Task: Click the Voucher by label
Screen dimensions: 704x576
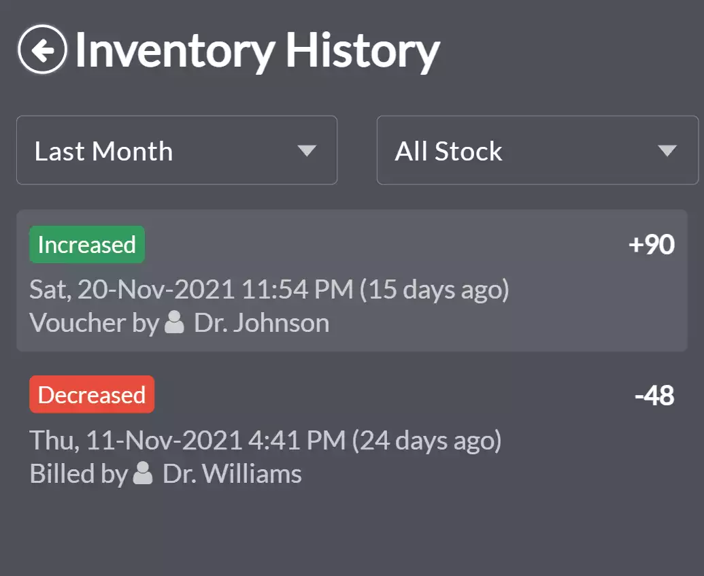Action: 95,323
